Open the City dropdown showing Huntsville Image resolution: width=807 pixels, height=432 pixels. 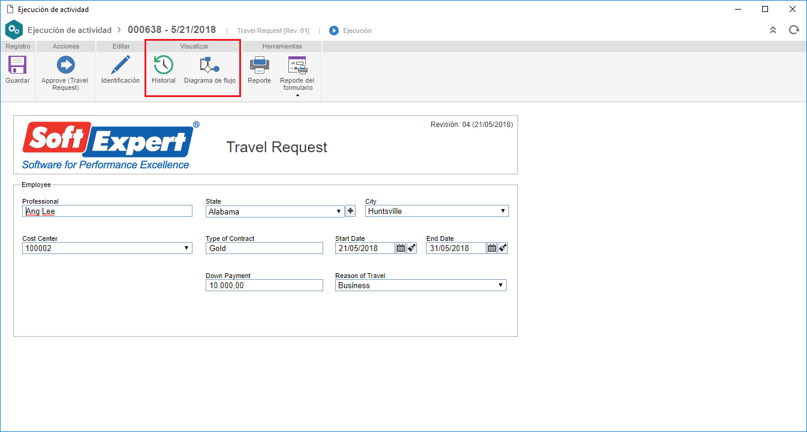point(437,212)
